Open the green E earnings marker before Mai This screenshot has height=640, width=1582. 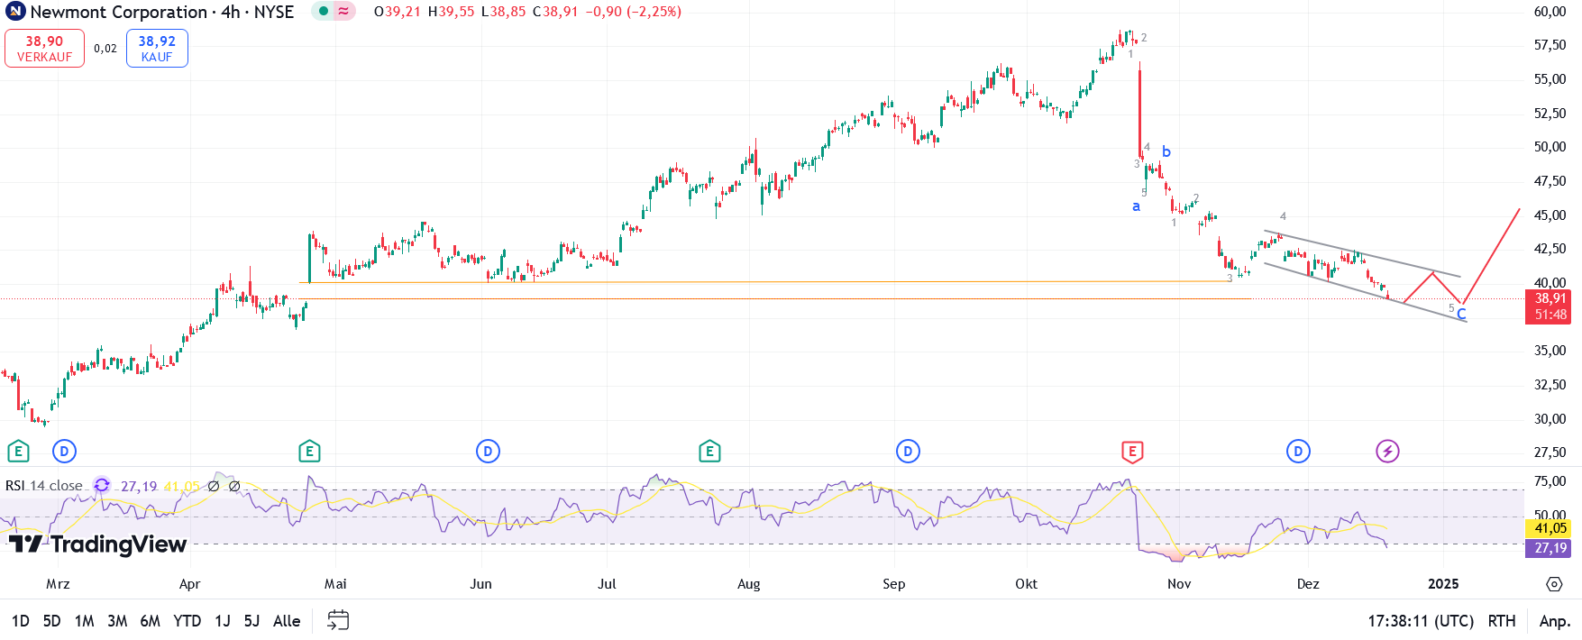click(x=309, y=452)
